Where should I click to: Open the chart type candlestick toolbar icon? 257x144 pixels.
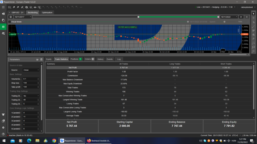22,7
